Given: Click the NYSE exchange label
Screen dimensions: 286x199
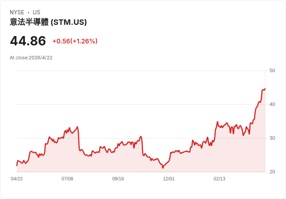Looking at the screenshot, I should [17, 12].
